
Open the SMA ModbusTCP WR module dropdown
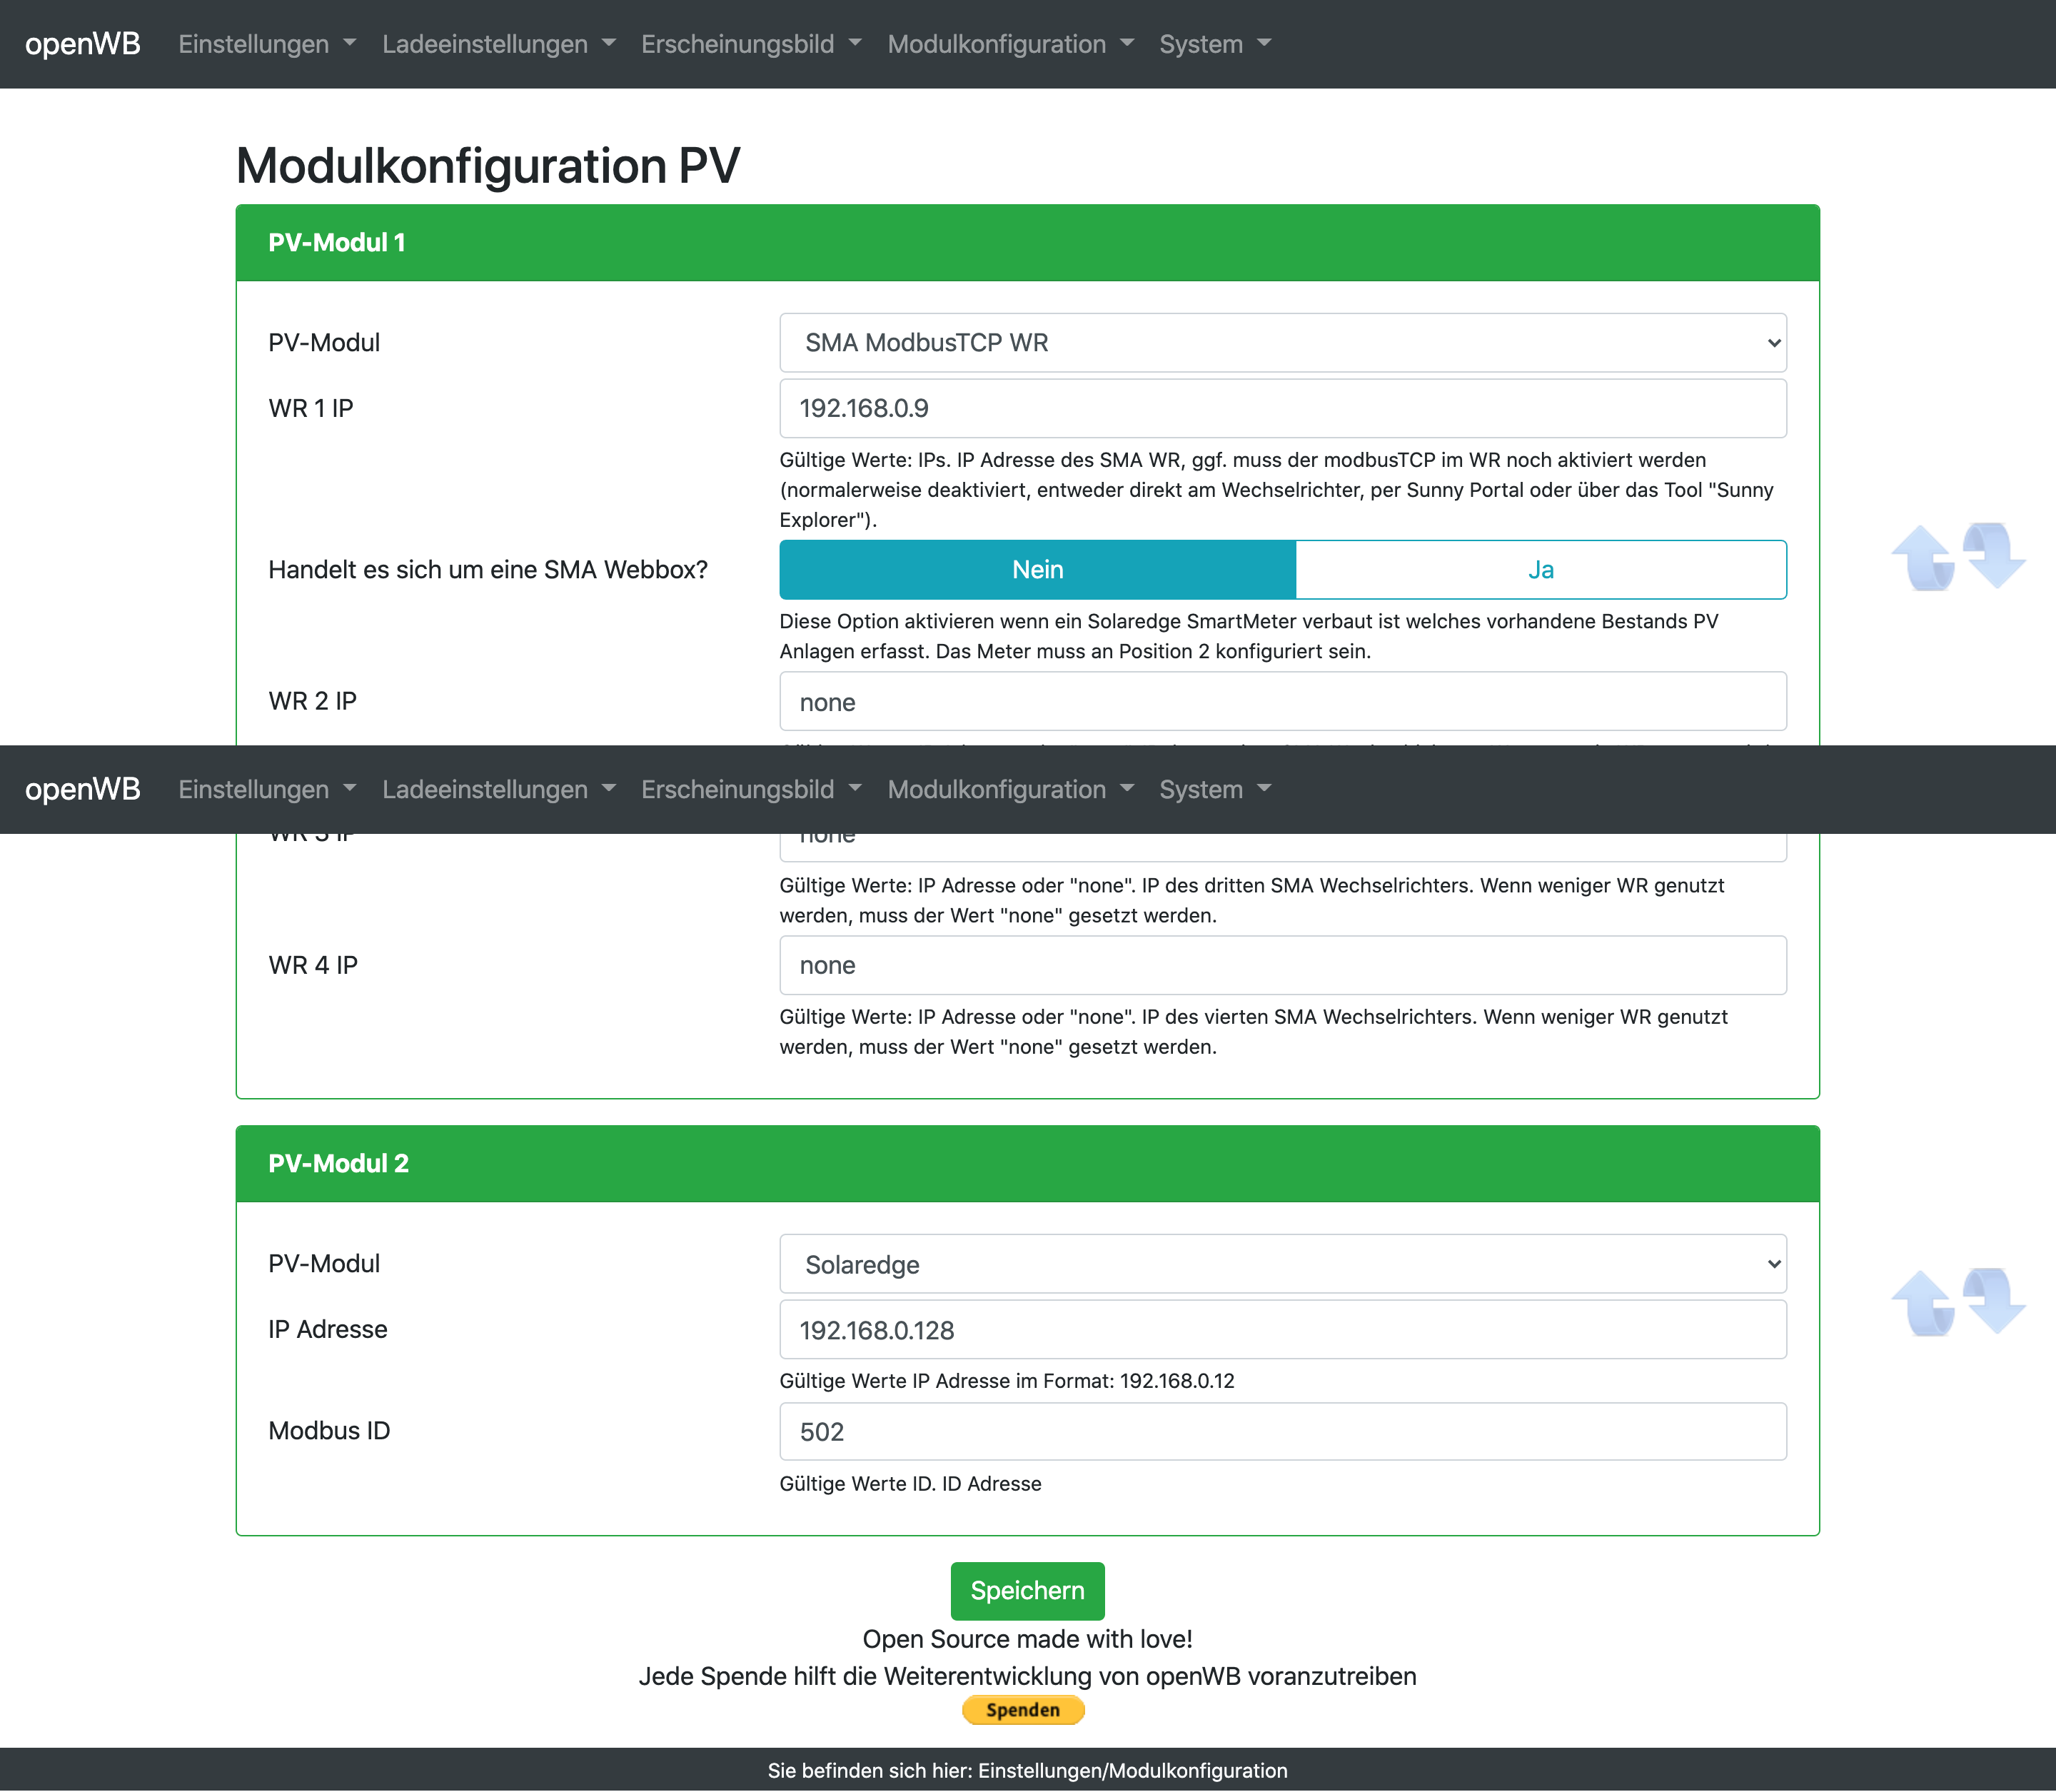(1282, 343)
